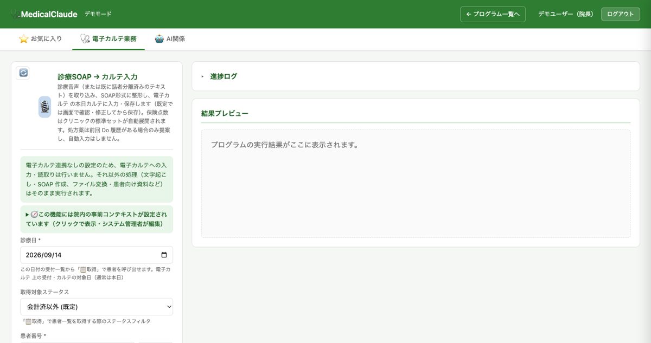
Task: Click the 患者番号 field label
Action: click(33, 336)
